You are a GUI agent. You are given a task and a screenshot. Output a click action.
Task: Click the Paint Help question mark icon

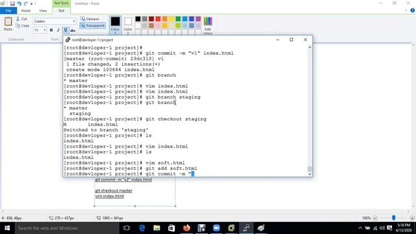pyautogui.click(x=413, y=10)
